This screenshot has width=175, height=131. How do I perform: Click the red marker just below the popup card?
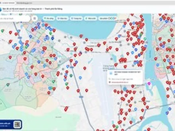(133, 86)
